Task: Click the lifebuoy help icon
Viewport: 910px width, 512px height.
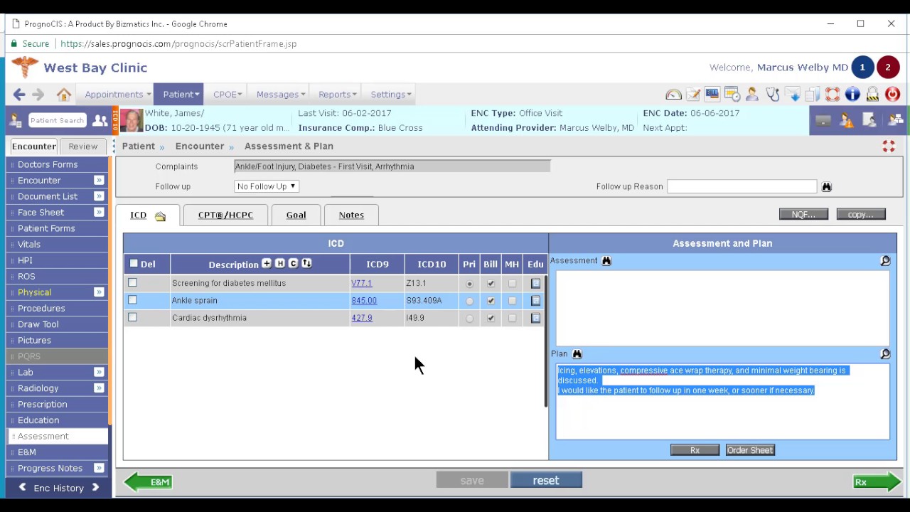Action: 833,95
